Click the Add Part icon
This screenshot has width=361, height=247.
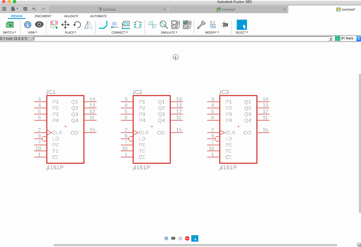[54, 25]
